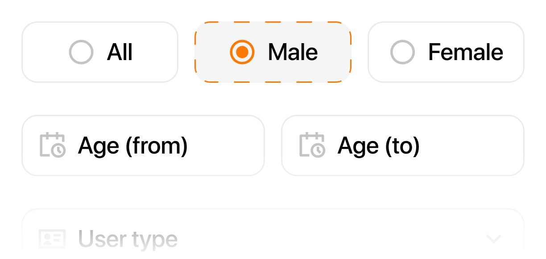The height and width of the screenshot is (259, 546).
Task: Click the "Male" label text
Action: click(293, 53)
